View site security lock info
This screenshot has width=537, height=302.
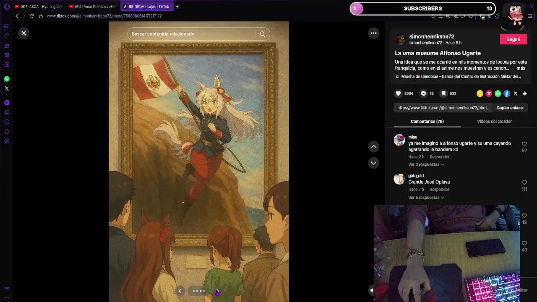pos(41,16)
